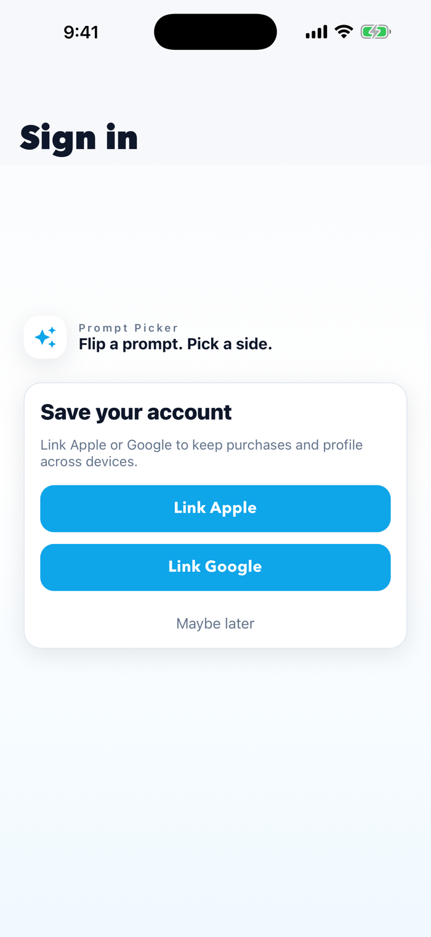Tap the blue sparkle Prompt Picker logo
The width and height of the screenshot is (431, 937).
pyautogui.click(x=45, y=337)
